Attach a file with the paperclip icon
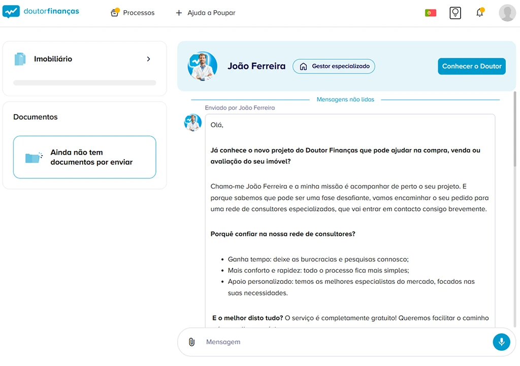The image size is (520, 366). coord(191,342)
